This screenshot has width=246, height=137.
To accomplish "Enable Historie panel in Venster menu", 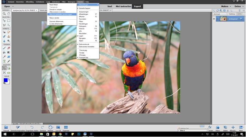I will pos(88,29).
